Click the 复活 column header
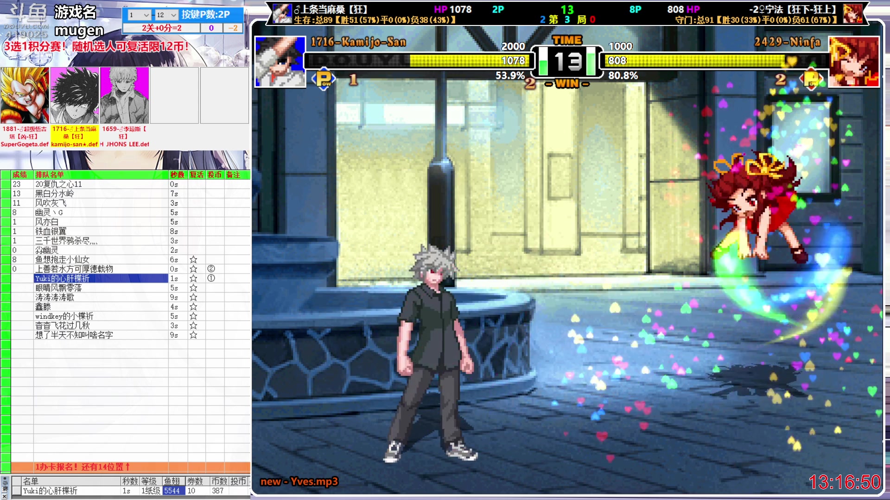The height and width of the screenshot is (500, 890). [x=197, y=175]
